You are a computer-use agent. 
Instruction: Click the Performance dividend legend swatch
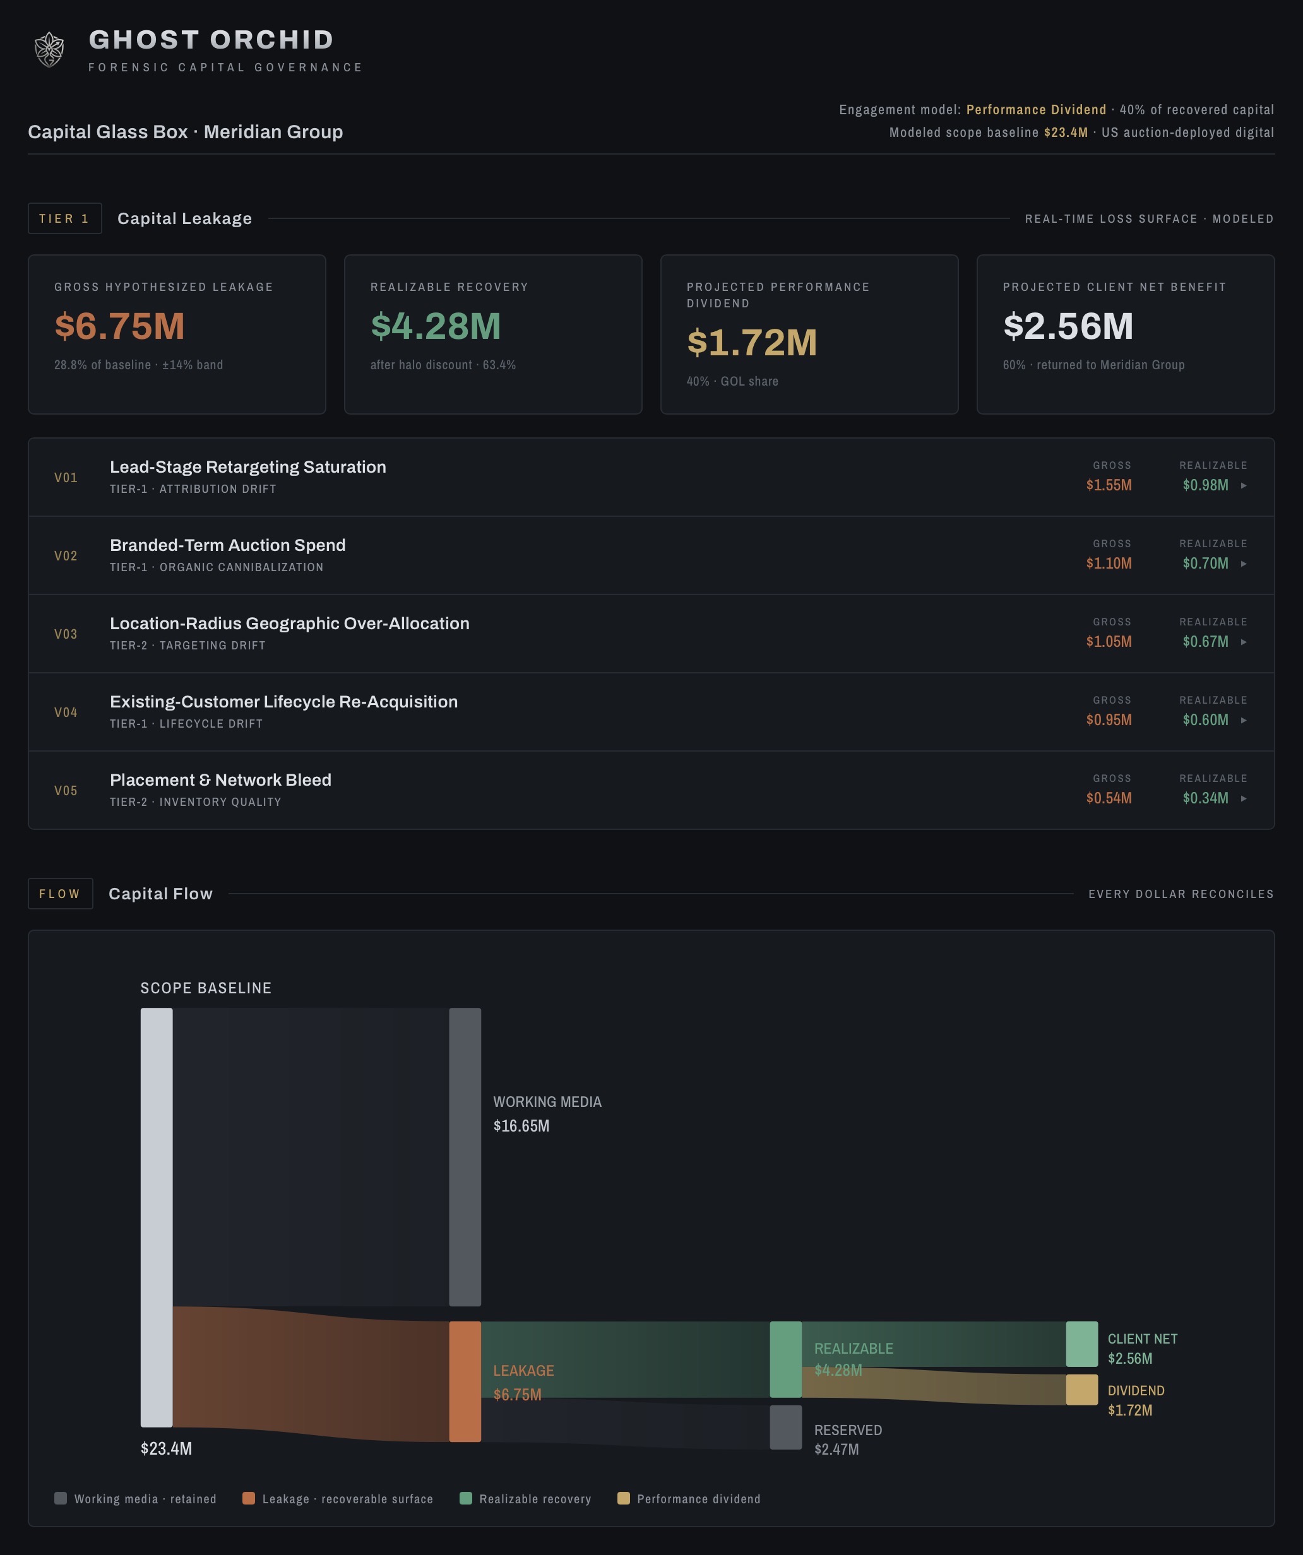click(x=624, y=1498)
